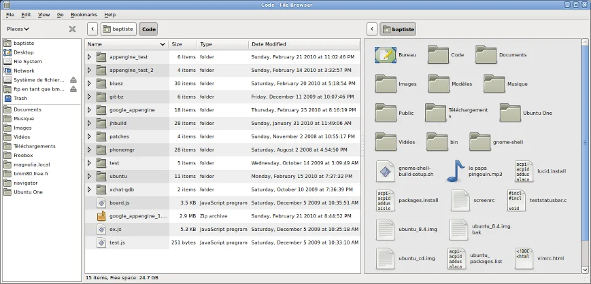Sort the list by Date Modified column
Screen dimensions: 591x284
pos(269,44)
